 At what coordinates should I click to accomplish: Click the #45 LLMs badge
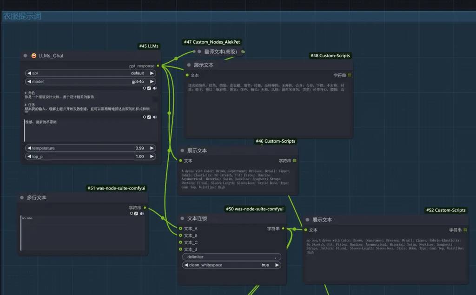[149, 46]
